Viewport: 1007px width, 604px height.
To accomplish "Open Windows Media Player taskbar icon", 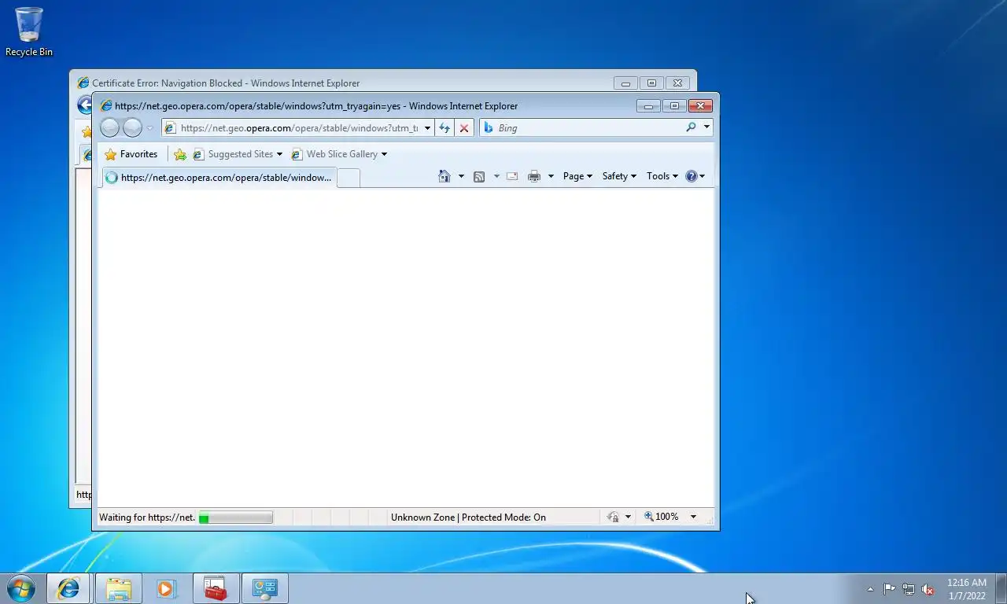I will [x=166, y=588].
